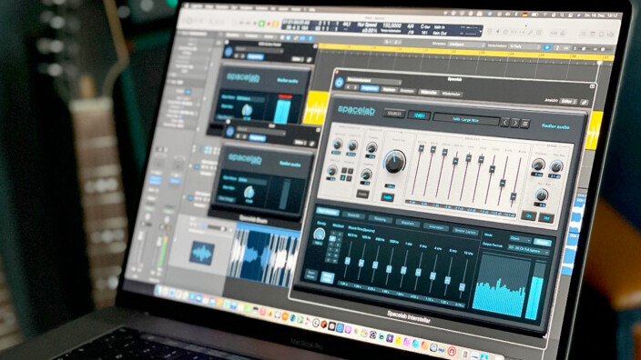
Task: Toggle the Dry button in the mixer section
Action: point(529,216)
